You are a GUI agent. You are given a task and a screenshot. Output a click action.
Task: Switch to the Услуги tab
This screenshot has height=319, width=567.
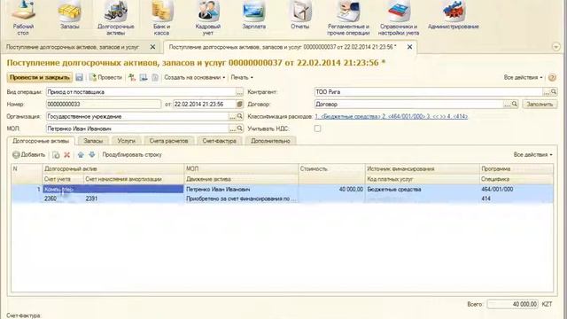click(126, 141)
